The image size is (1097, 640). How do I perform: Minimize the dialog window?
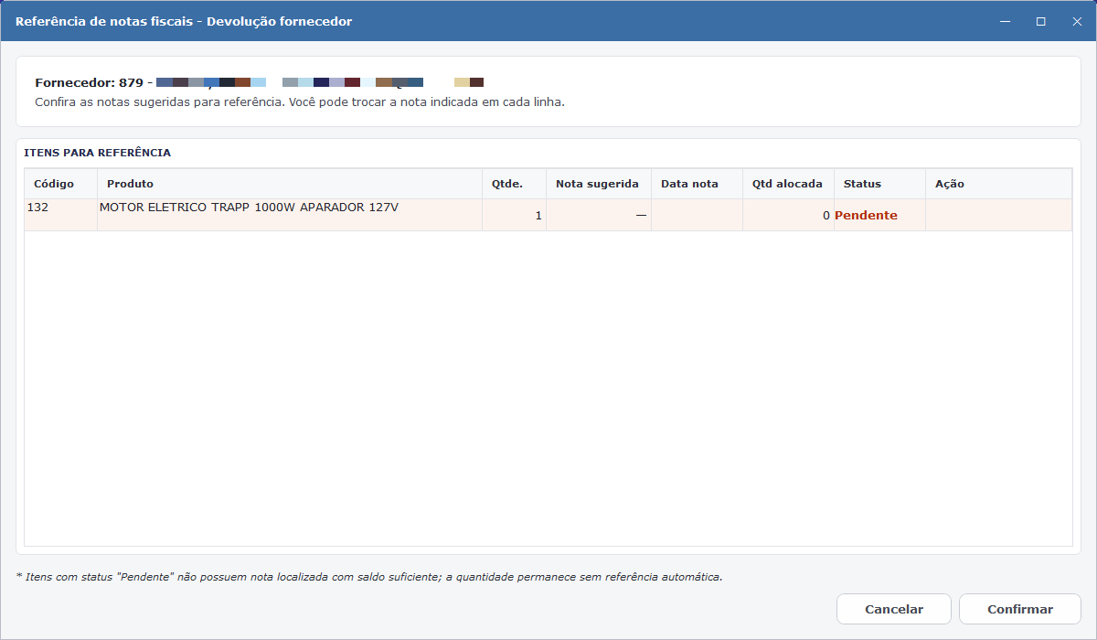pyautogui.click(x=1004, y=21)
